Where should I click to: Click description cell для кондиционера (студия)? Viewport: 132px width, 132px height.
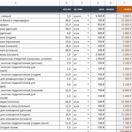click(x=30, y=79)
